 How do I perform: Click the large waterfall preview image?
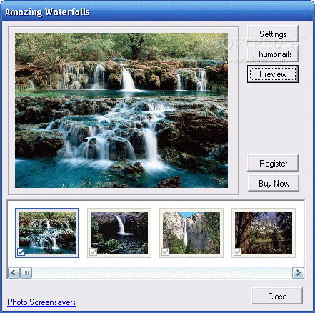[121, 110]
